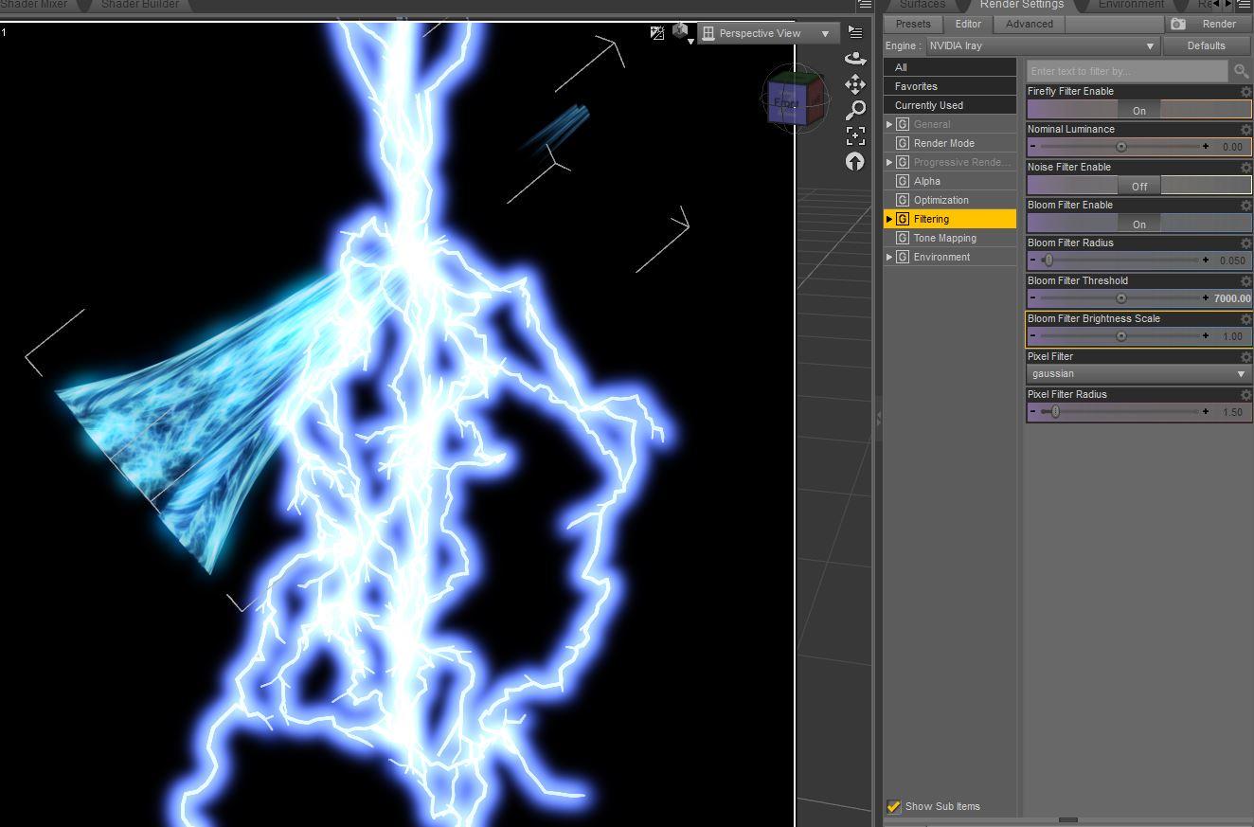
Task: Select the All category
Action: 950,67
